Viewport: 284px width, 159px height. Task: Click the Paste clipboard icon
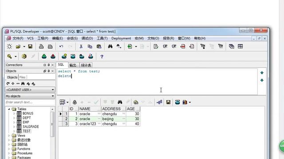pyautogui.click(x=99, y=46)
